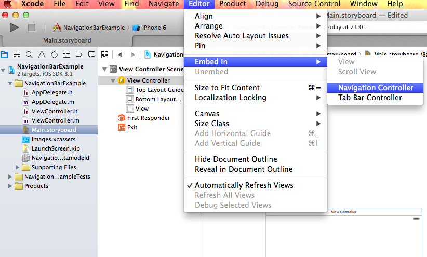The height and width of the screenshot is (257, 427).
Task: Click the Run (play) button
Action: 15,28
